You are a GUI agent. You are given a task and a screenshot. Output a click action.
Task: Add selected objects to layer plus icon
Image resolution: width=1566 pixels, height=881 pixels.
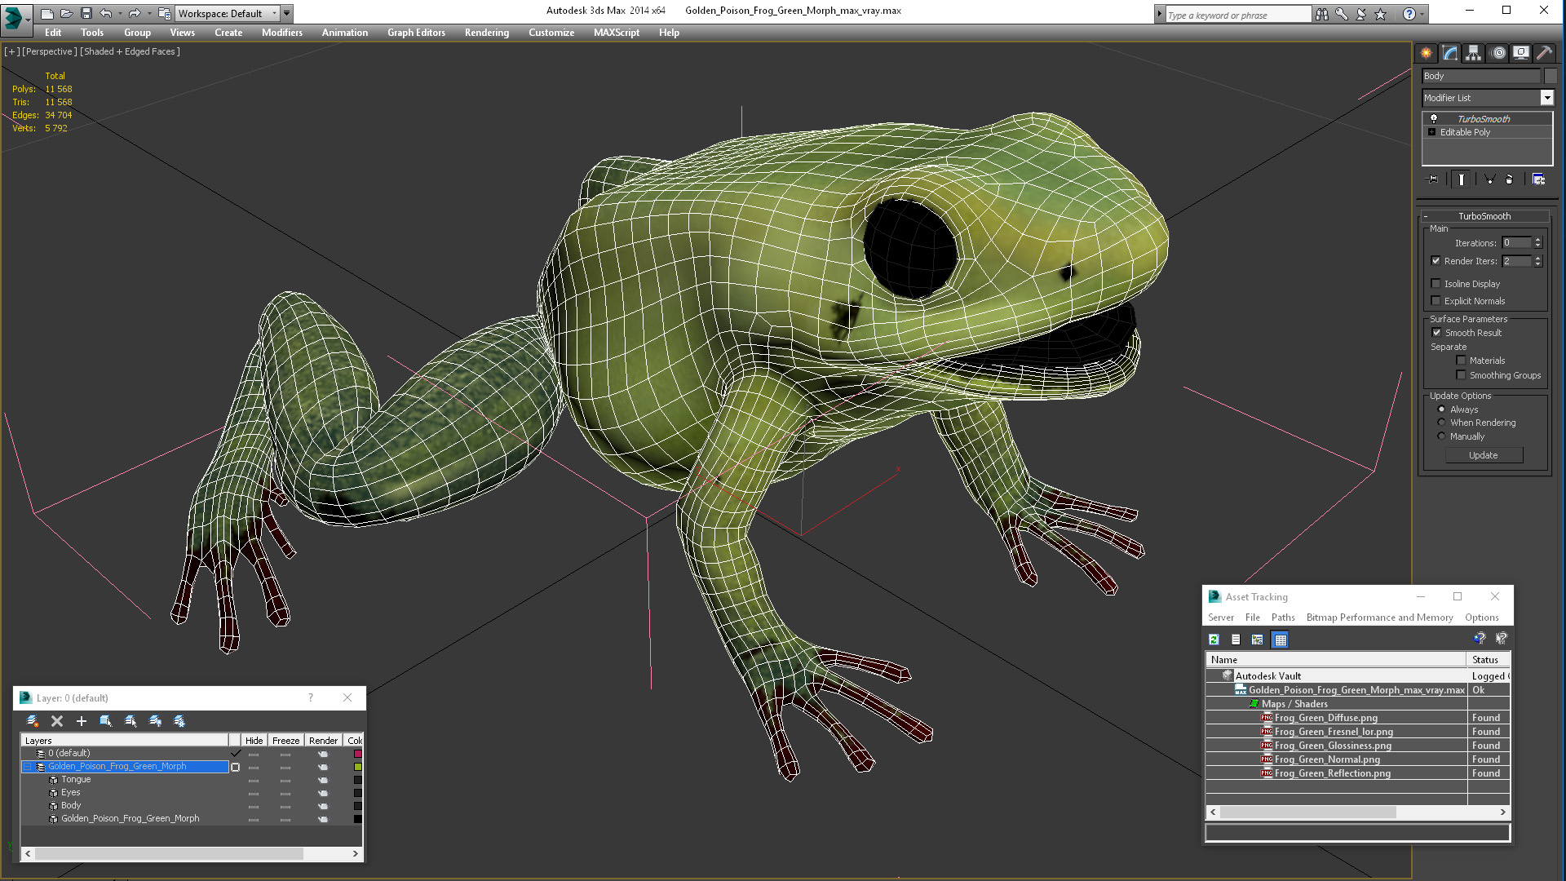(x=81, y=721)
